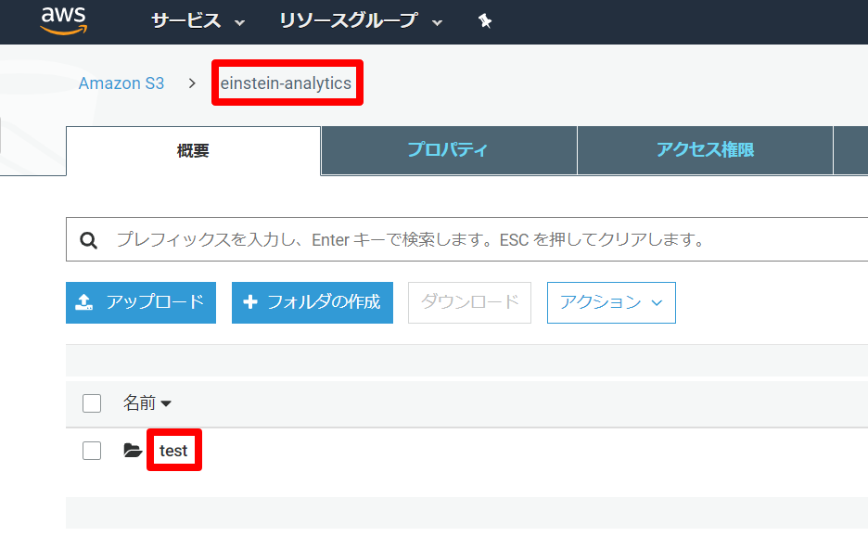Open the test folder icon

pyautogui.click(x=133, y=450)
